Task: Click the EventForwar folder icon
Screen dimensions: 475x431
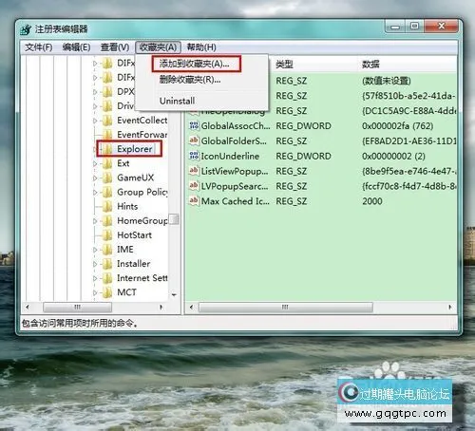Action: (x=107, y=135)
